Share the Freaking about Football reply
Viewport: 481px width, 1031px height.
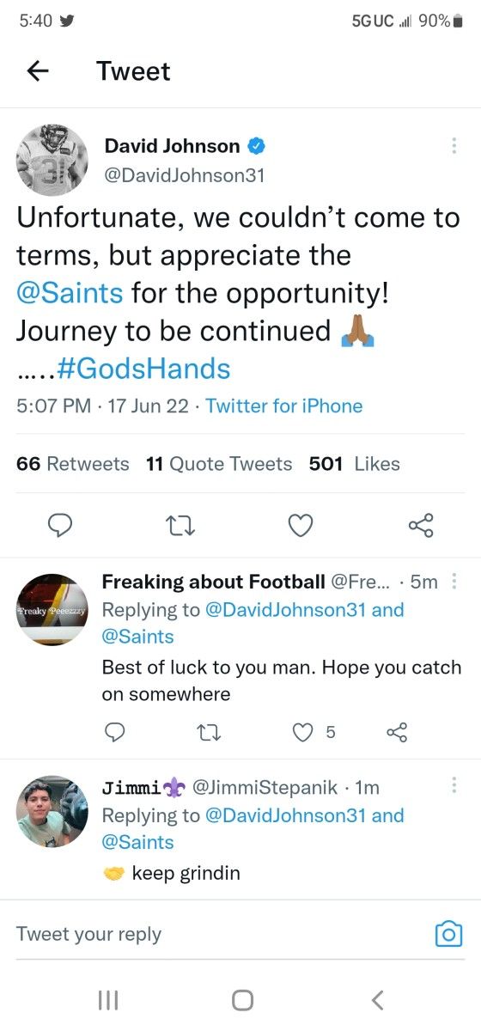[396, 732]
